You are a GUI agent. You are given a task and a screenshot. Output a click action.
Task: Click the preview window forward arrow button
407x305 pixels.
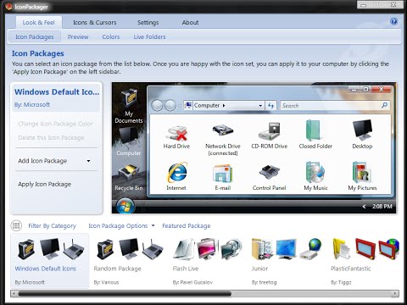coord(170,106)
